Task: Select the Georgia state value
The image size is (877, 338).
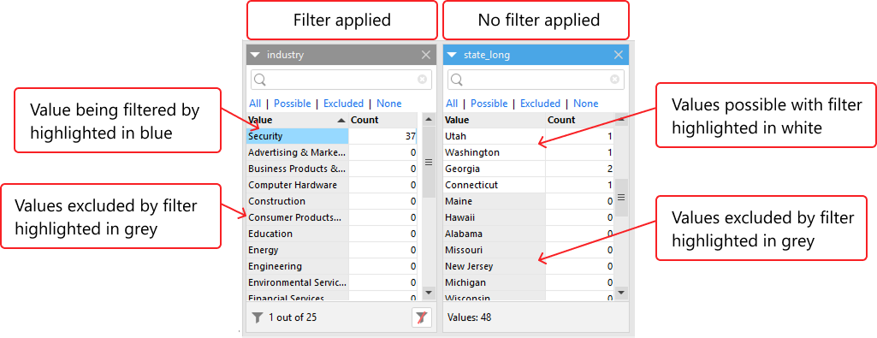Action: (x=495, y=169)
